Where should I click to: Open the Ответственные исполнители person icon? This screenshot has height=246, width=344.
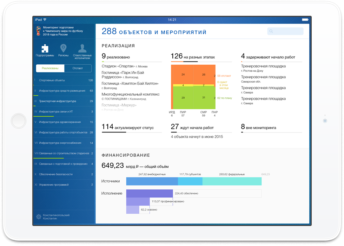pyautogui.click(x=82, y=48)
